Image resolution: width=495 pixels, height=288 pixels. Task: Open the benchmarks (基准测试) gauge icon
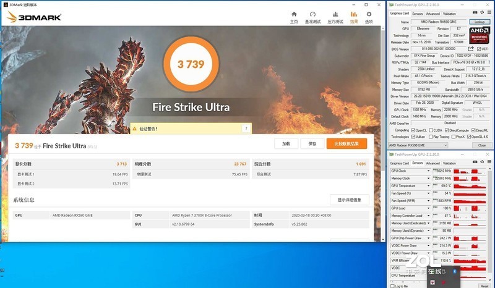(x=312, y=14)
